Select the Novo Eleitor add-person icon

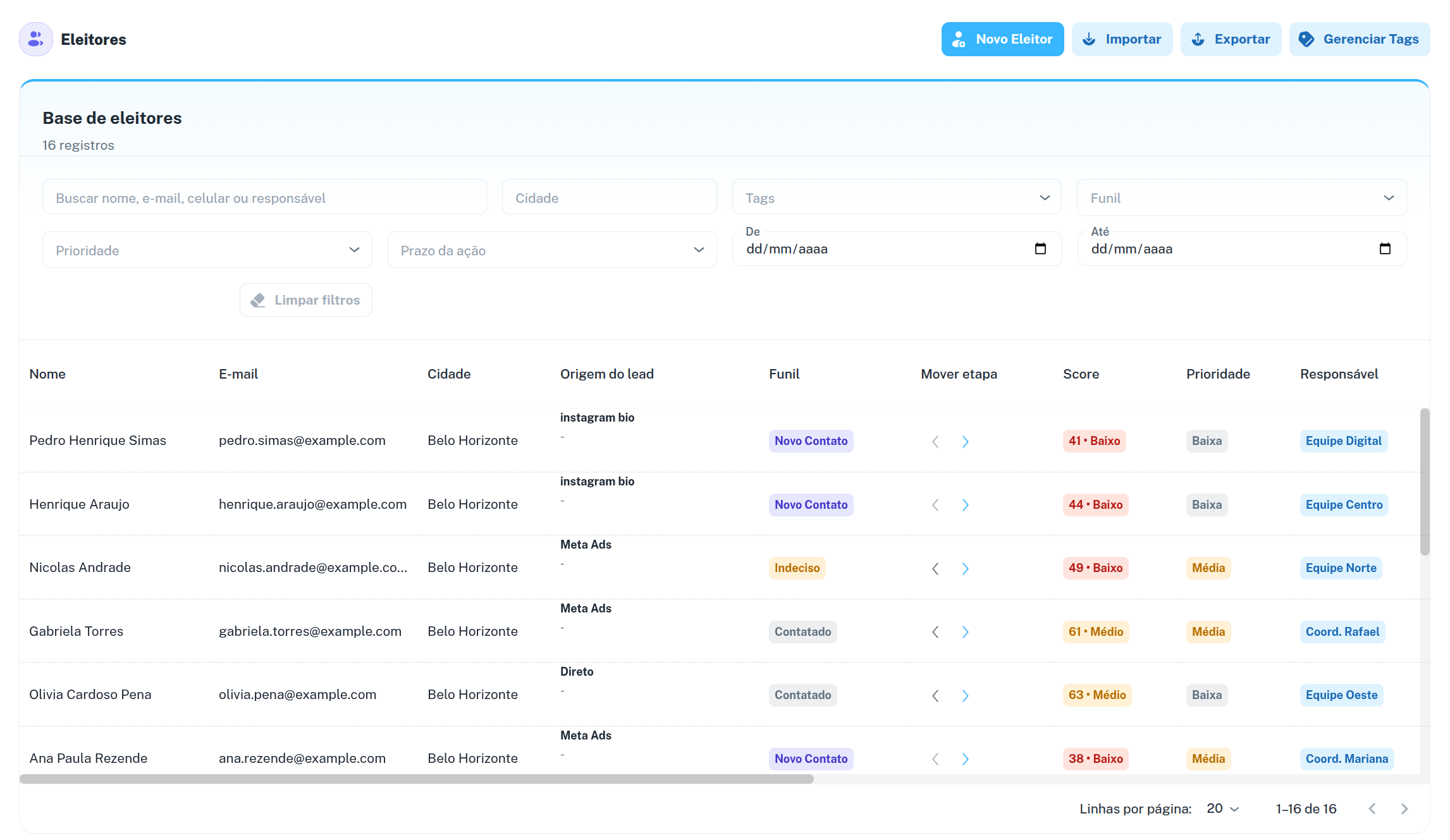(x=959, y=39)
